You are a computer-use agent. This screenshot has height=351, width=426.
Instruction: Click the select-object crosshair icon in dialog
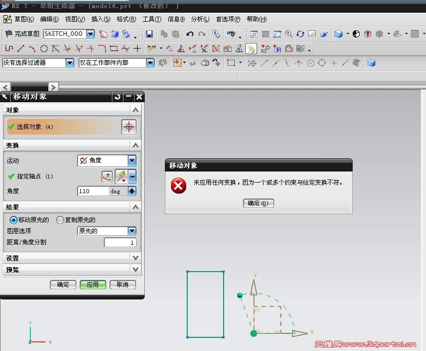click(x=129, y=126)
